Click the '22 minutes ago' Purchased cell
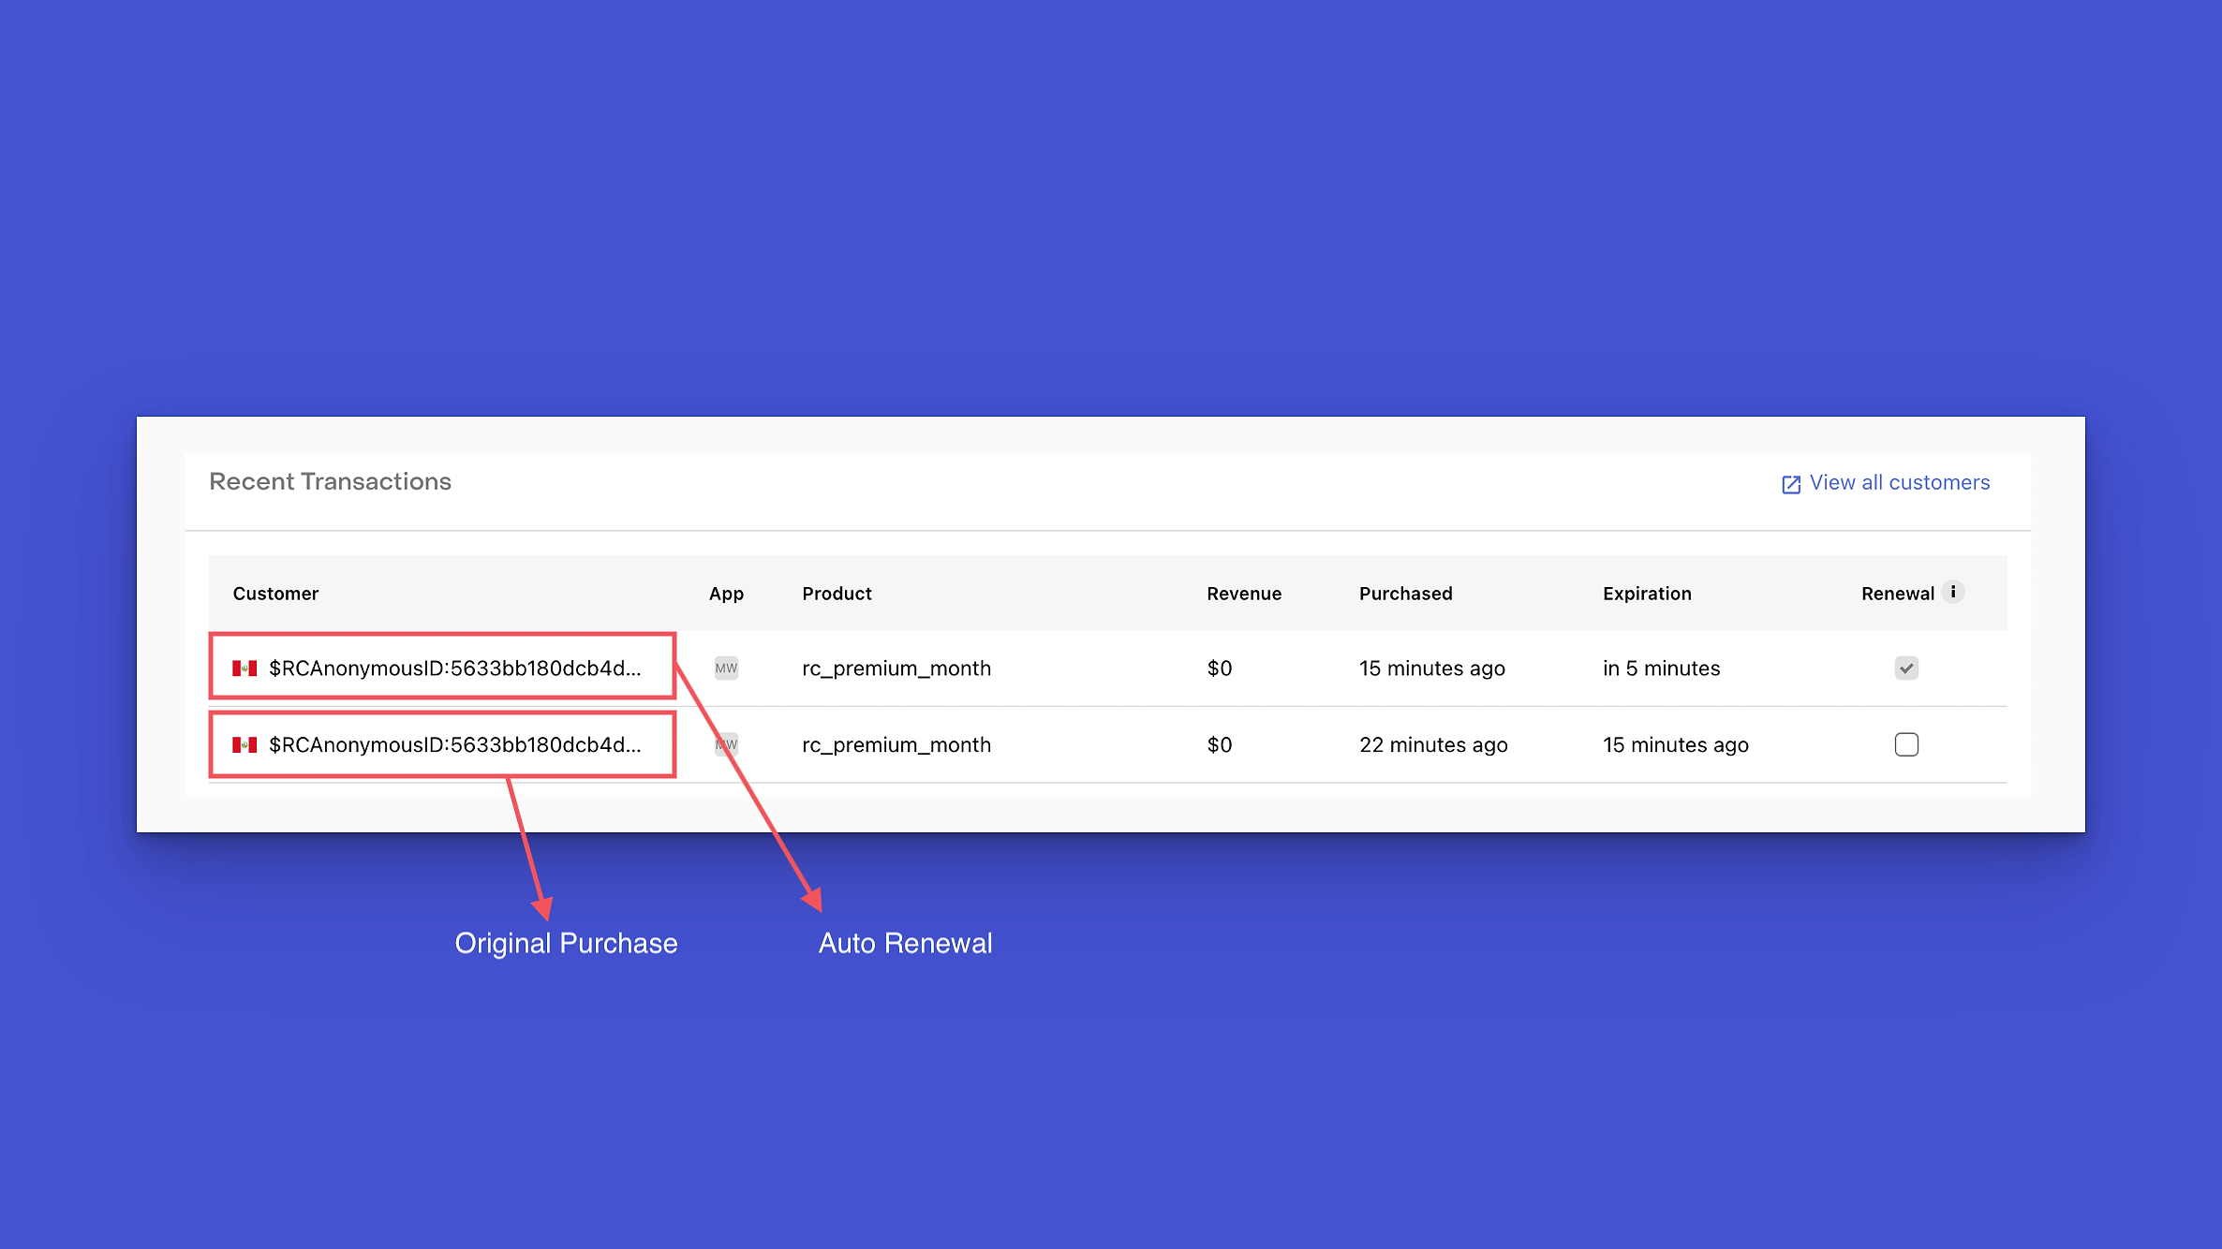Screen dimensions: 2222x1249 pos(1433,744)
